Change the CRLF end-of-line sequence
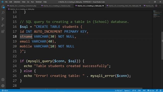Image resolution: width=163 pixels, height=92 pixels. pos(139,90)
